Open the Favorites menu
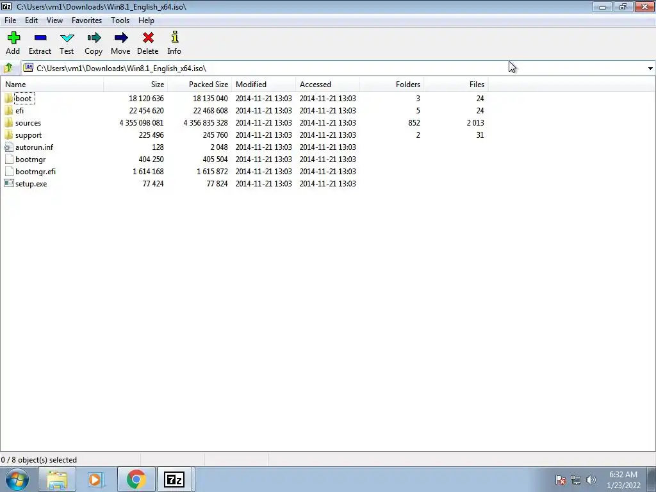656x492 pixels. 86,20
